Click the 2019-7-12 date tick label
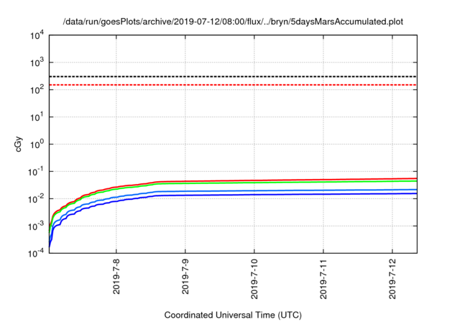 (x=392, y=279)
